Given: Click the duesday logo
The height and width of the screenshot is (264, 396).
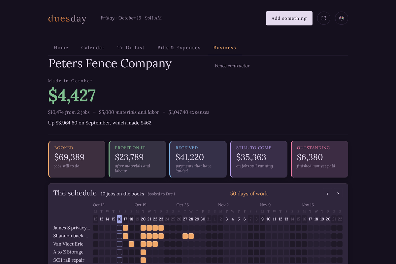Looking at the screenshot, I should point(67,18).
